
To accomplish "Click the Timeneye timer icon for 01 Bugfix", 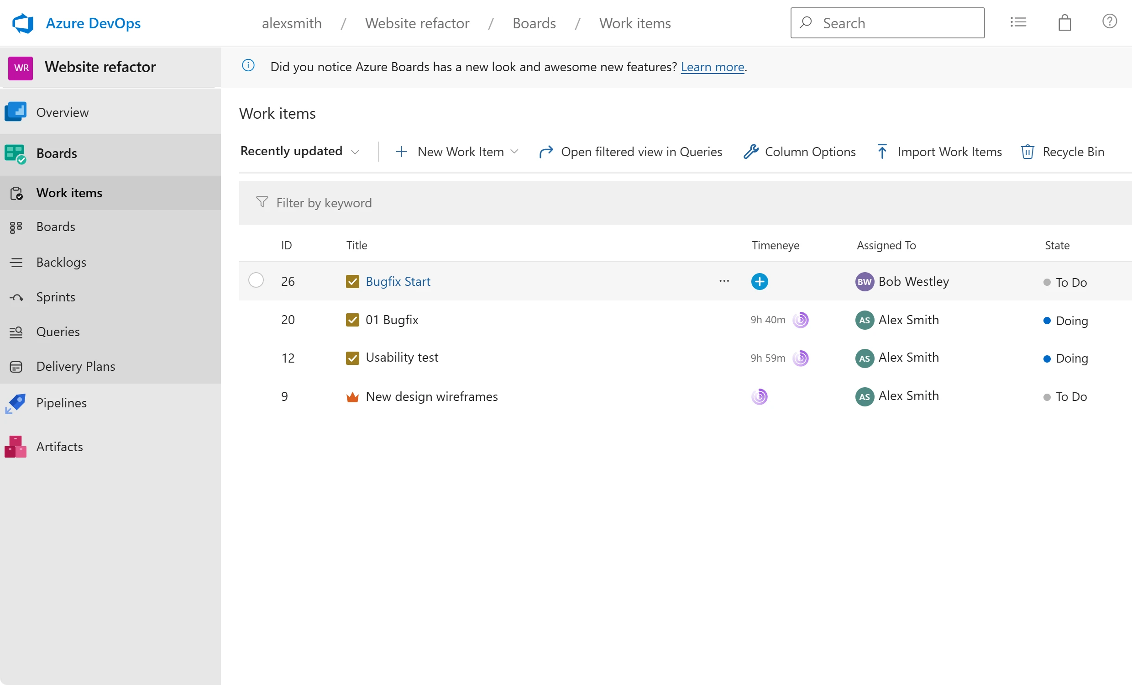I will pyautogui.click(x=800, y=320).
